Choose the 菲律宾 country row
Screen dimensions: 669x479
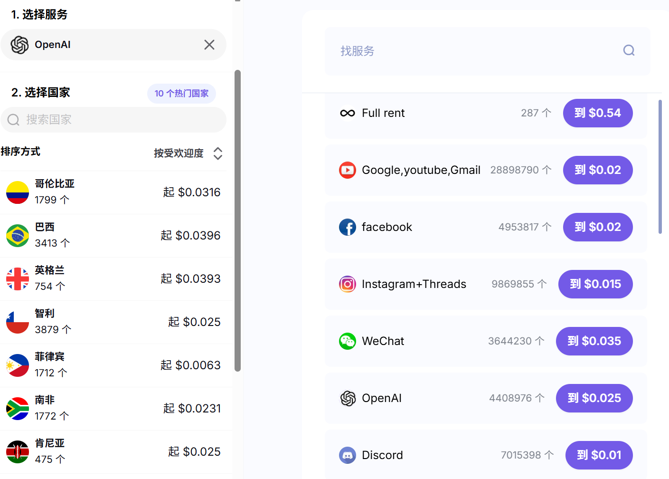(113, 365)
